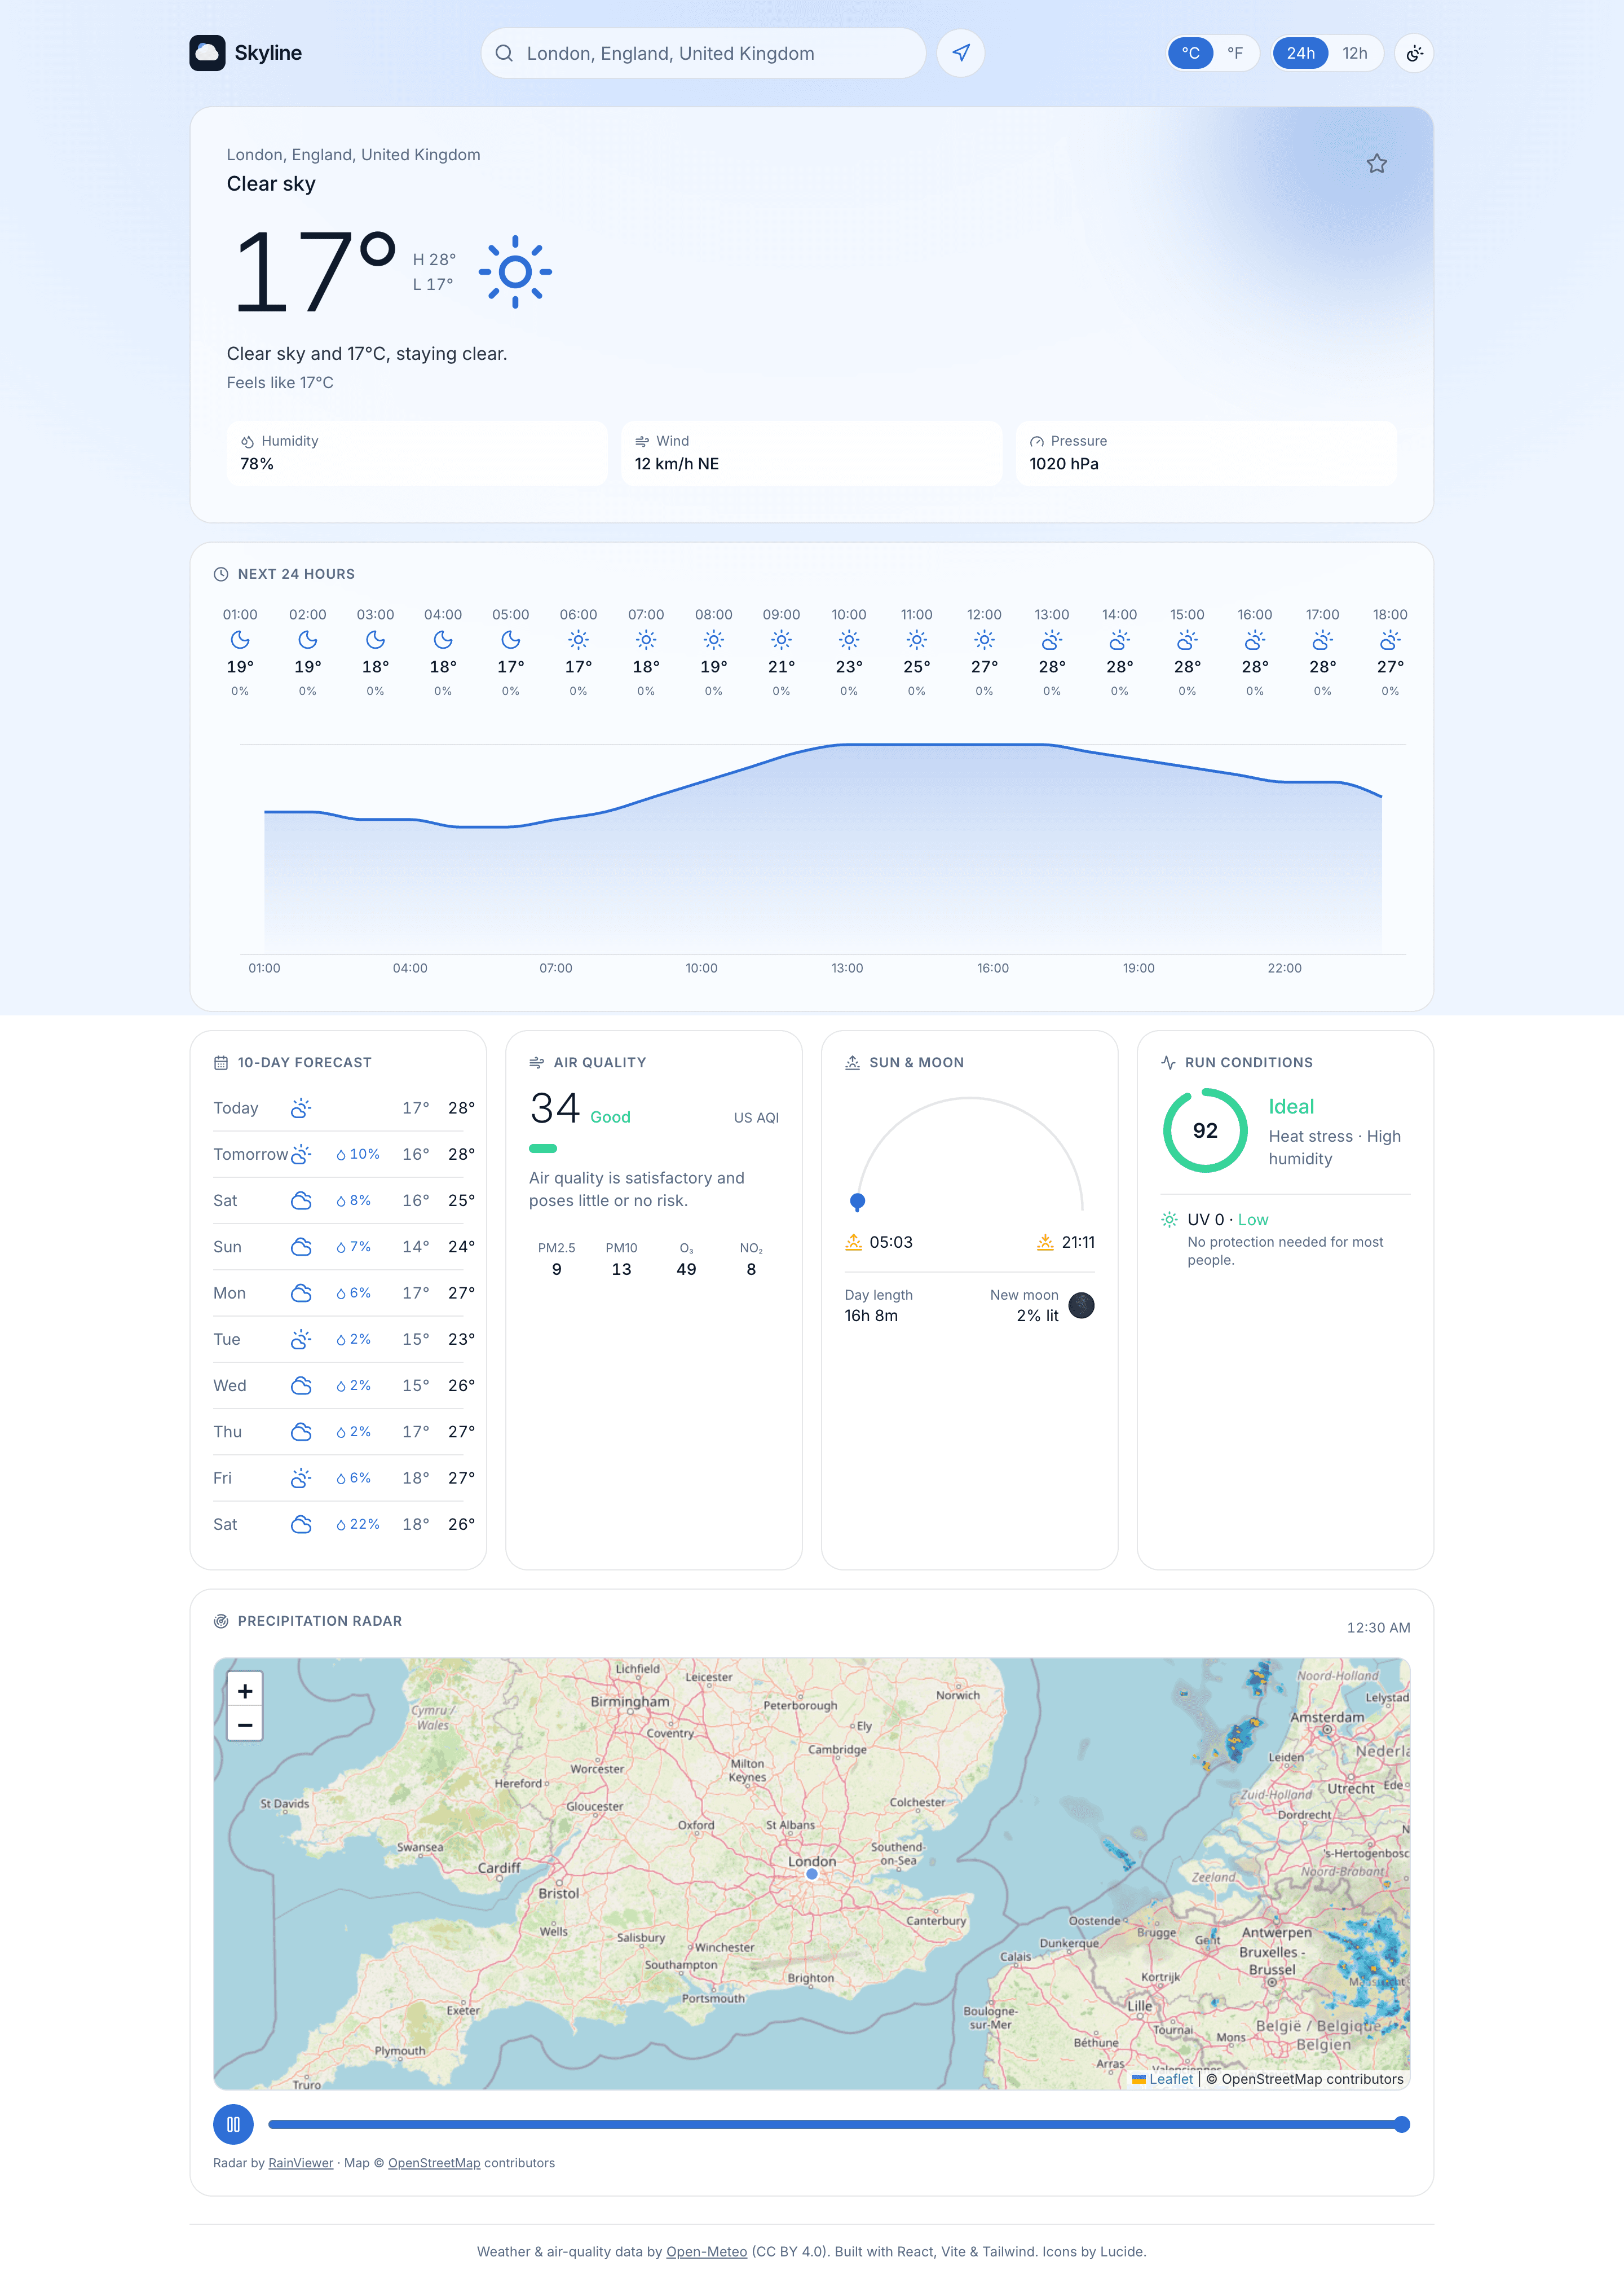Click the O₃ value 49
1624x2288 pixels.
(x=686, y=1270)
